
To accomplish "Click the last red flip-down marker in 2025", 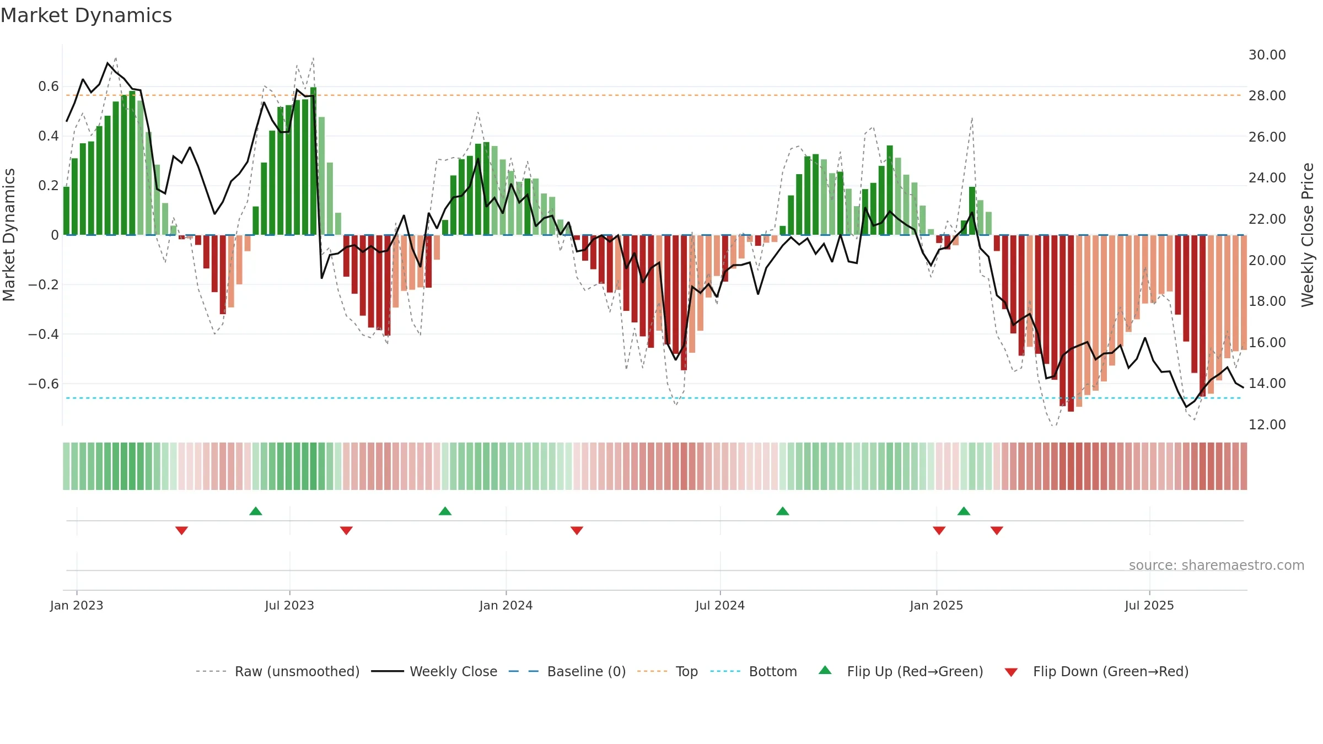I will pyautogui.click(x=997, y=531).
